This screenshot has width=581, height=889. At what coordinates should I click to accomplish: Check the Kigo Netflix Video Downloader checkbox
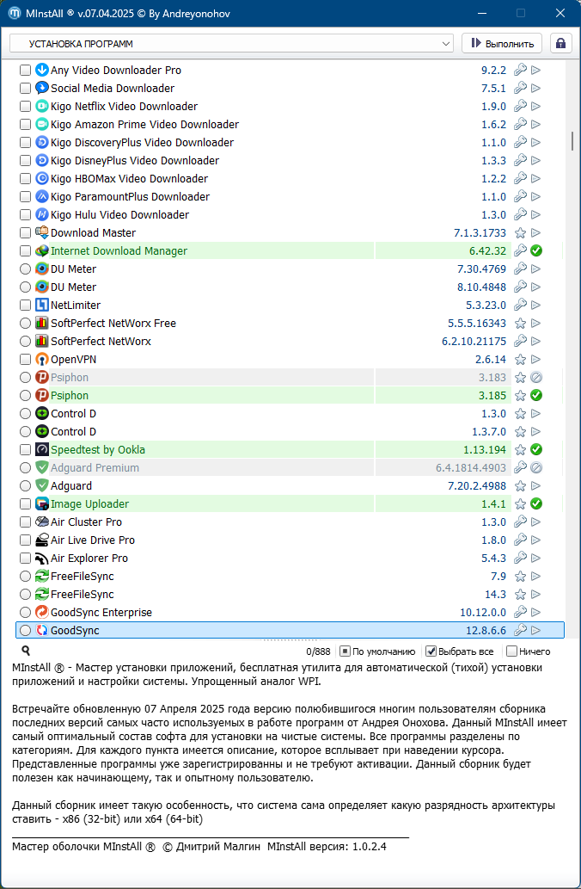[x=25, y=107]
